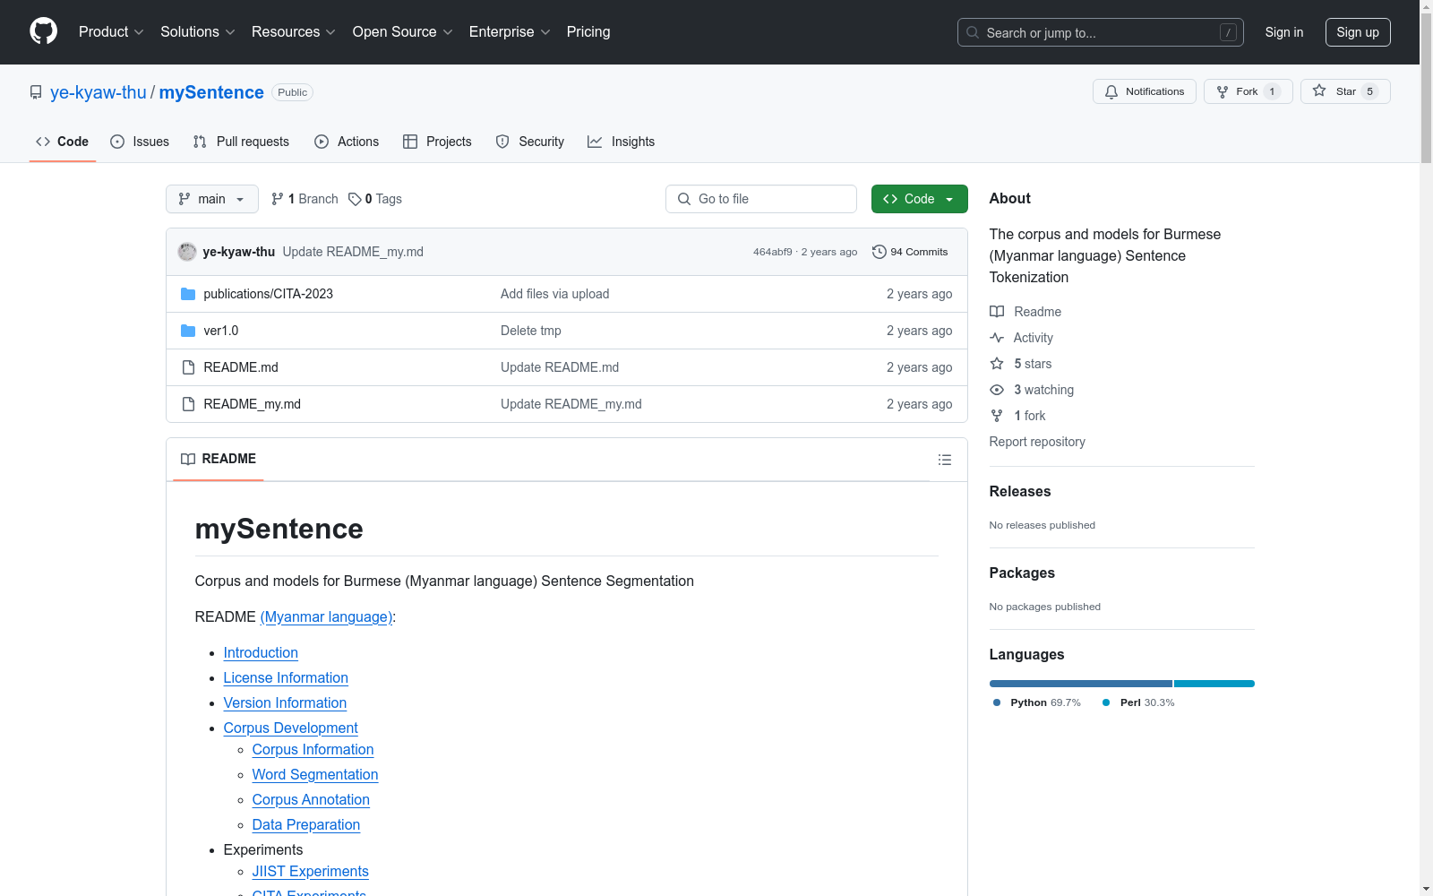Click the star count 5 badge

coord(1369,91)
